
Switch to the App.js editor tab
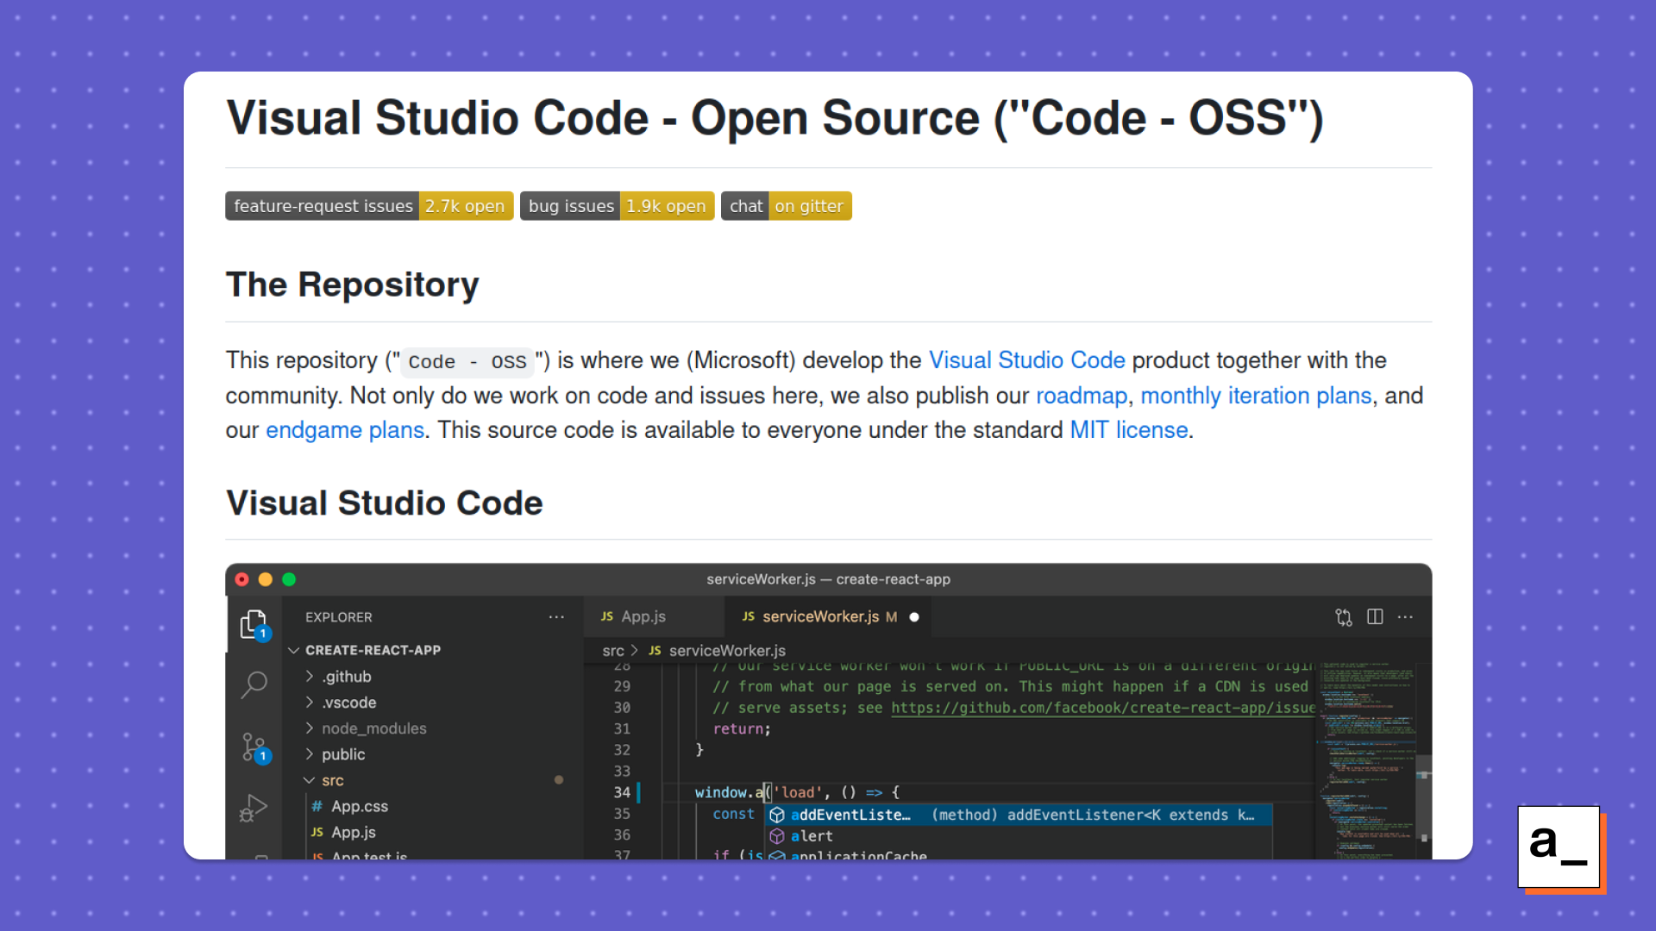click(x=643, y=617)
